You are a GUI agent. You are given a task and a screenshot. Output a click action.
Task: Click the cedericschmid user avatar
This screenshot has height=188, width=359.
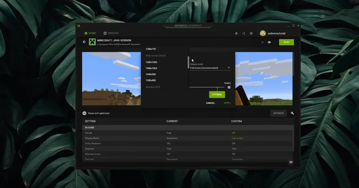click(x=262, y=33)
